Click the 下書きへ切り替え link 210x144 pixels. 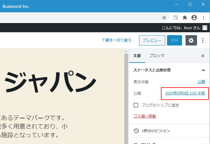coord(117,40)
